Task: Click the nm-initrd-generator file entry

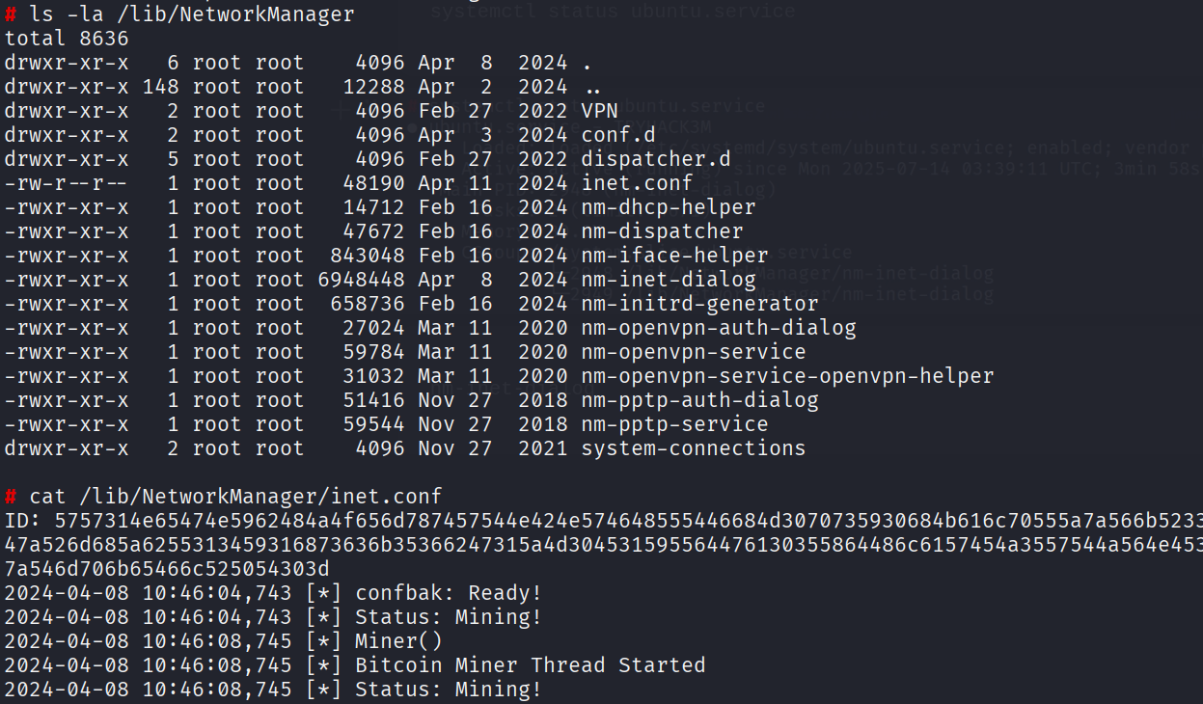Action: [x=699, y=304]
